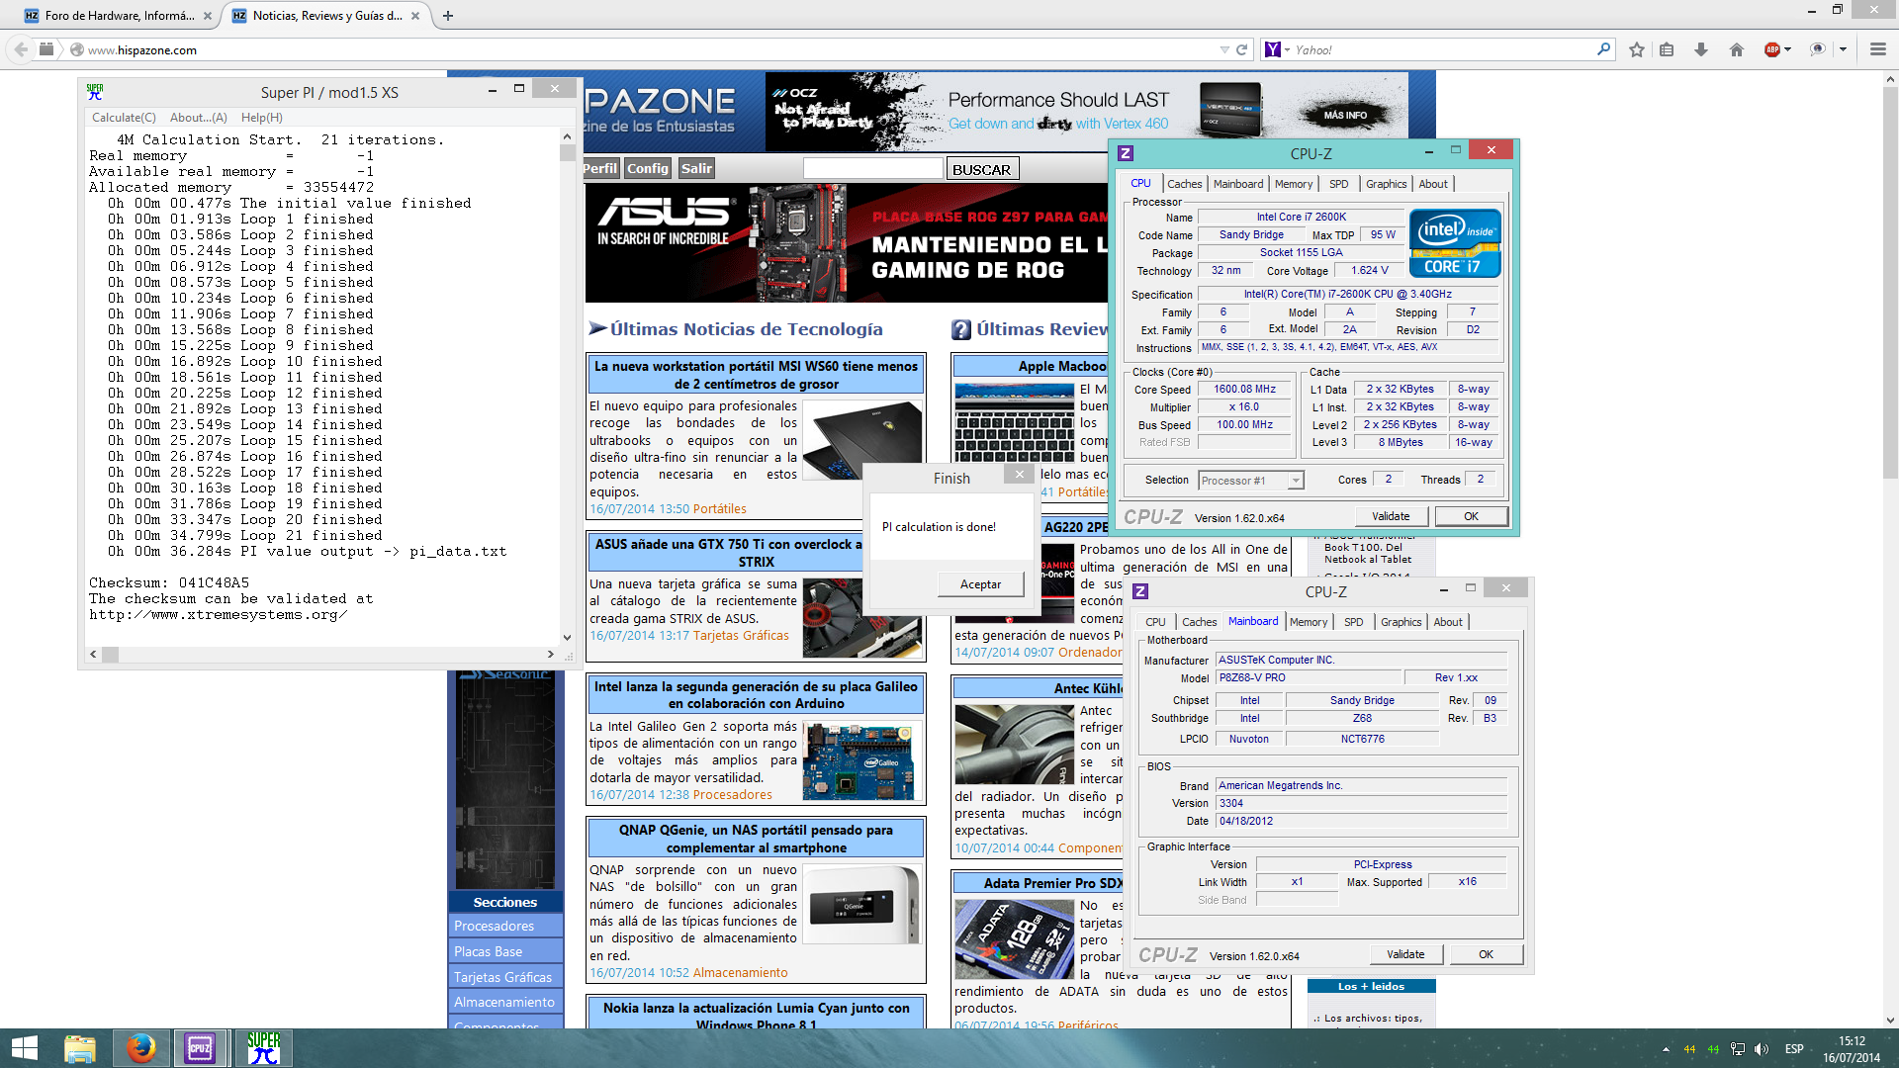Click the Super PI vertical scrollbar down arrow
1899x1068 pixels.
567,638
